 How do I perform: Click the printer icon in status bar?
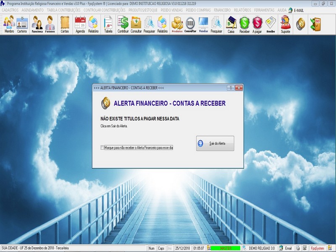[x=298, y=248]
